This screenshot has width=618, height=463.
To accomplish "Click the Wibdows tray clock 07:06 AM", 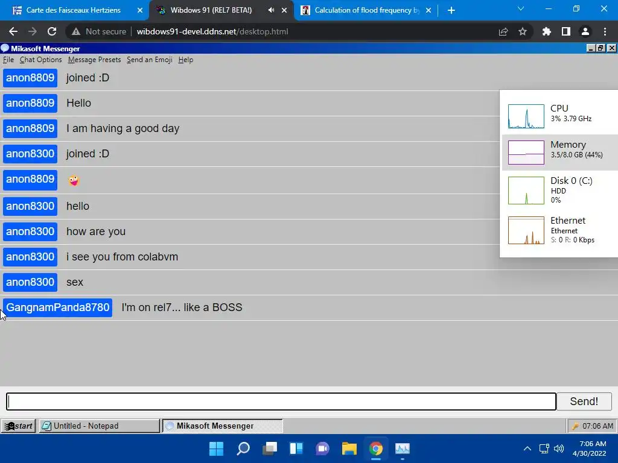I will (x=597, y=426).
